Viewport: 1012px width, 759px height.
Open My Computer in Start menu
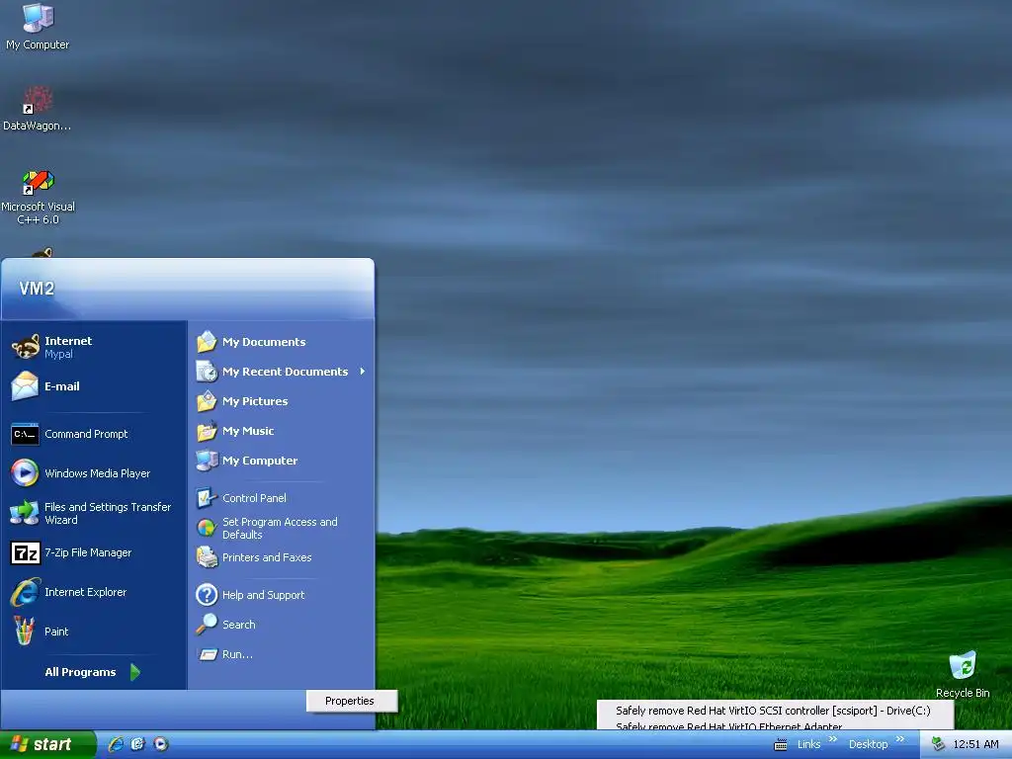[282, 461]
